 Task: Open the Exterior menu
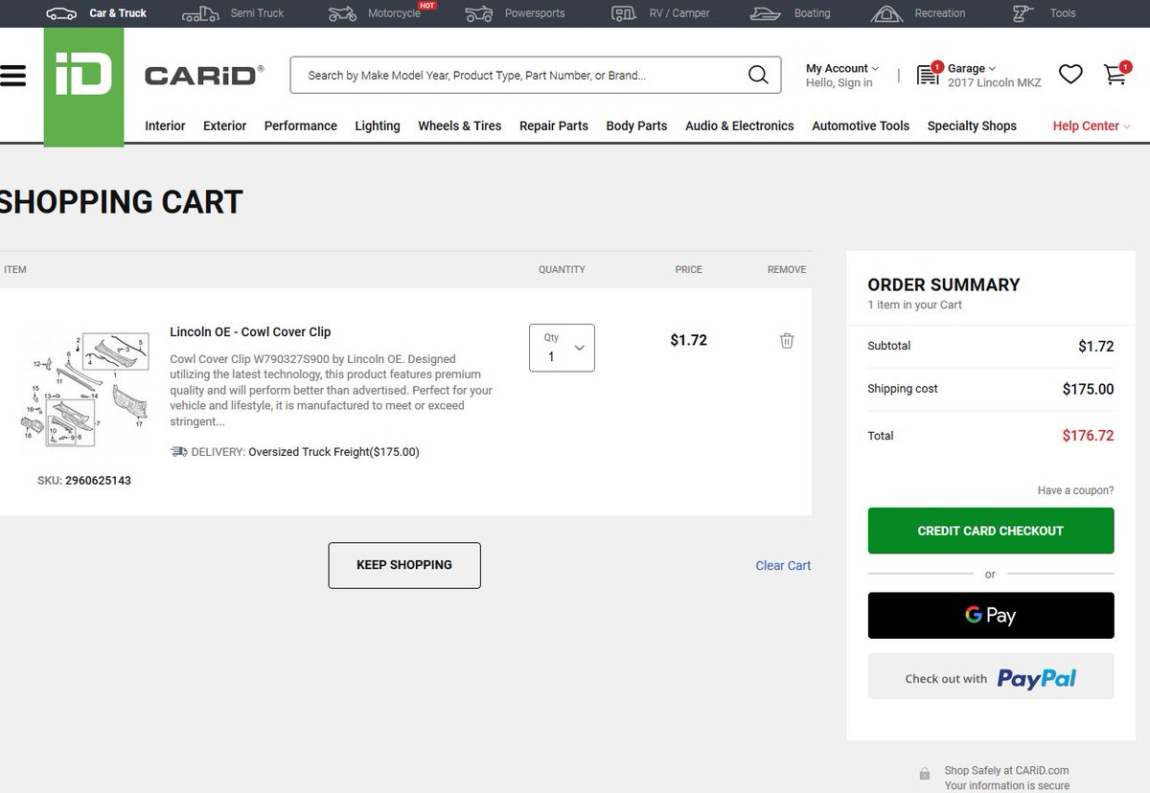[x=225, y=125]
